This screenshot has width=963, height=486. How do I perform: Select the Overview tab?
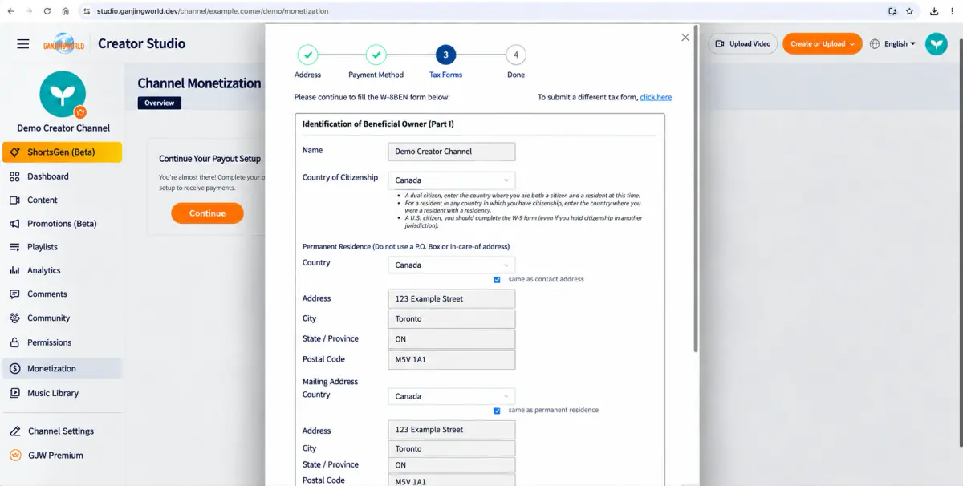point(160,103)
